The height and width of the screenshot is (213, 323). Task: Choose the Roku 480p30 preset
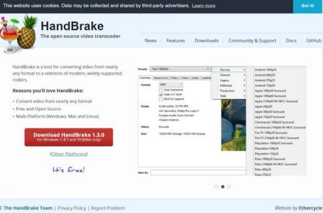(x=263, y=170)
